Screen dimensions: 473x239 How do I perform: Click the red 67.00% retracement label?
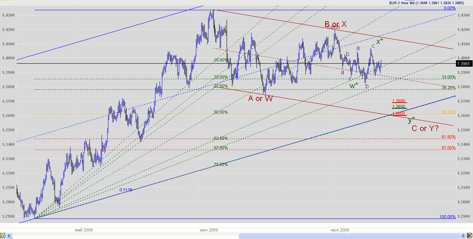[x=448, y=148]
